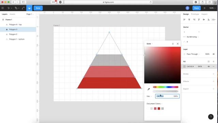The image size is (218, 123).
Task: Switch to the Layers tab
Action: pos(4,14)
